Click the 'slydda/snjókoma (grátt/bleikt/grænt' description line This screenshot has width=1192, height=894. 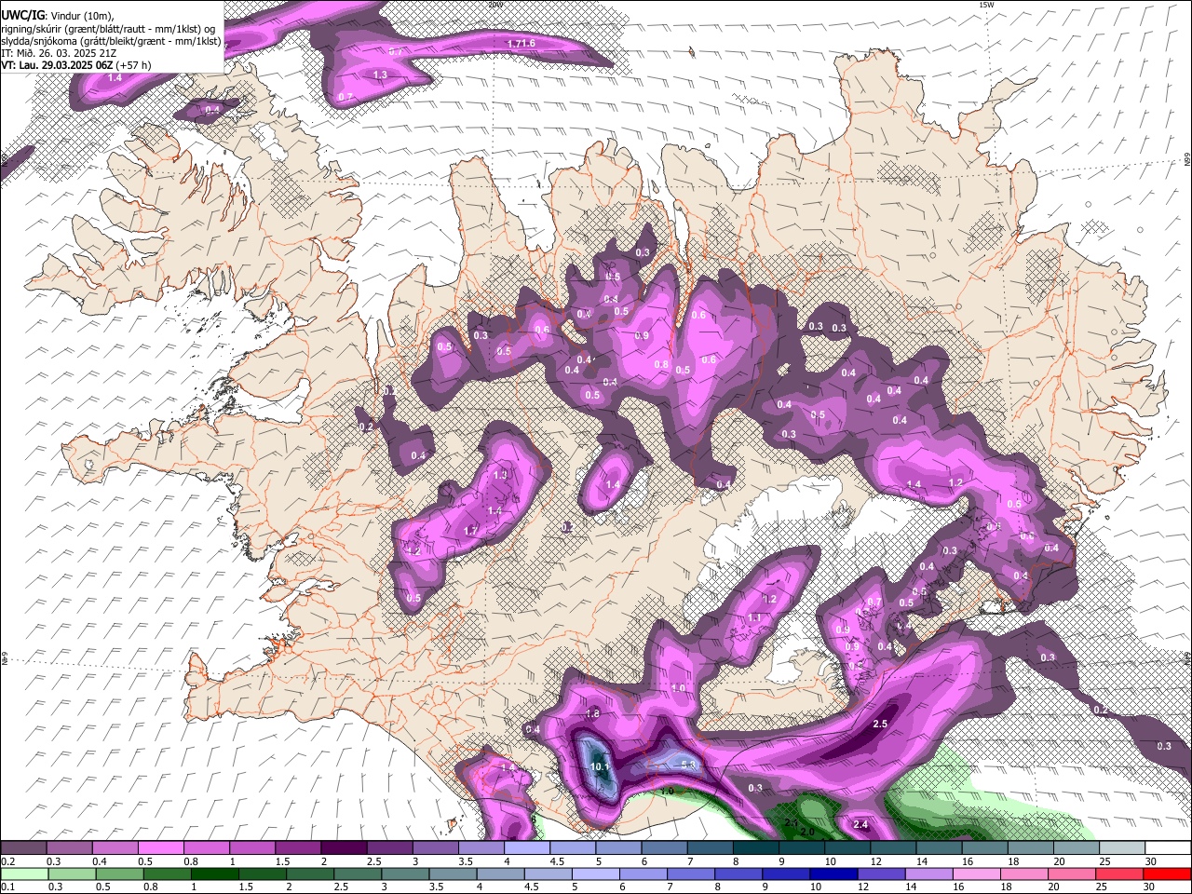pyautogui.click(x=111, y=41)
